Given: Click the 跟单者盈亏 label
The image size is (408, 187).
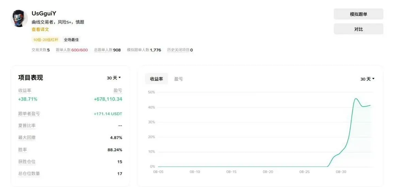Looking at the screenshot, I should (x=29, y=114).
